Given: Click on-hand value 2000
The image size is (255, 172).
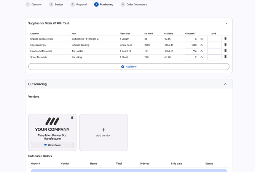Looking at the screenshot, I should click(147, 45).
